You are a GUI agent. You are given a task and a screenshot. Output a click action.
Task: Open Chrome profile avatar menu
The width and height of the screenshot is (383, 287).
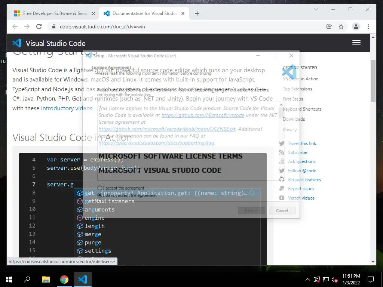(356, 27)
